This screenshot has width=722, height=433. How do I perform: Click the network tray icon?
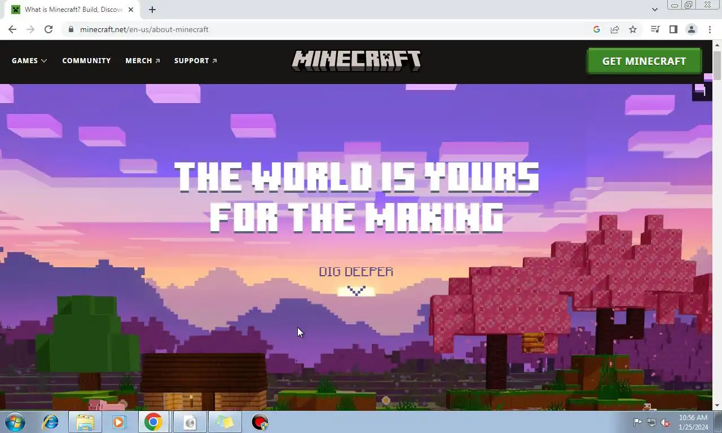[651, 422]
